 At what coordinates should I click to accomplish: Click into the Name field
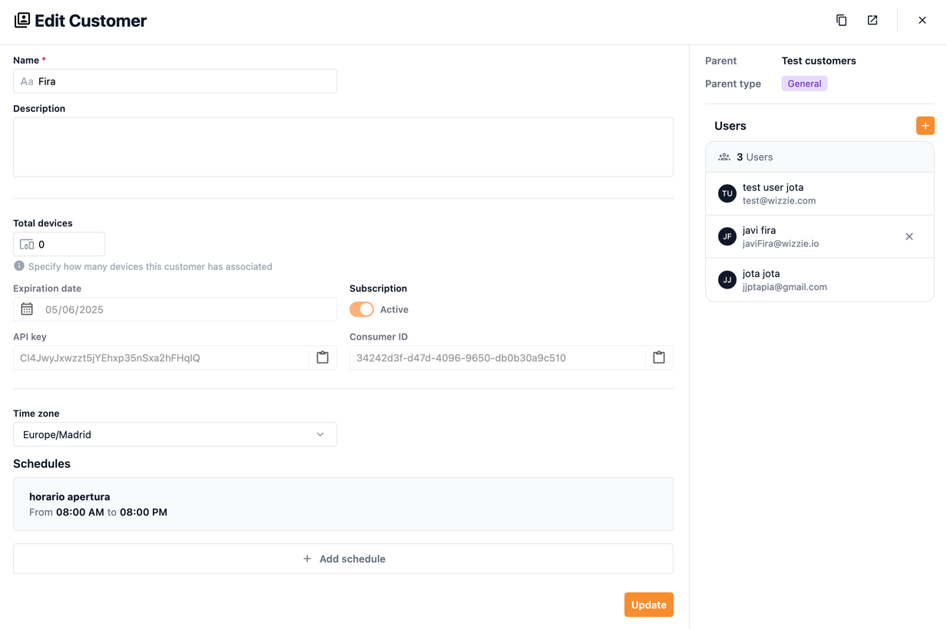coord(184,81)
